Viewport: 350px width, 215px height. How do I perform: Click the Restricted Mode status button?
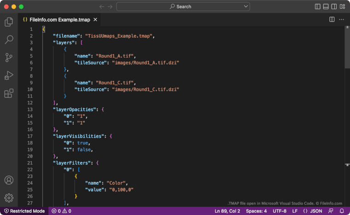(x=24, y=211)
